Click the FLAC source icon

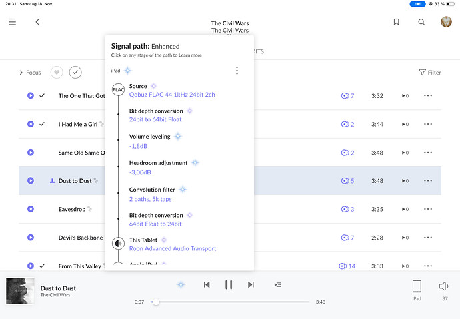118,89
